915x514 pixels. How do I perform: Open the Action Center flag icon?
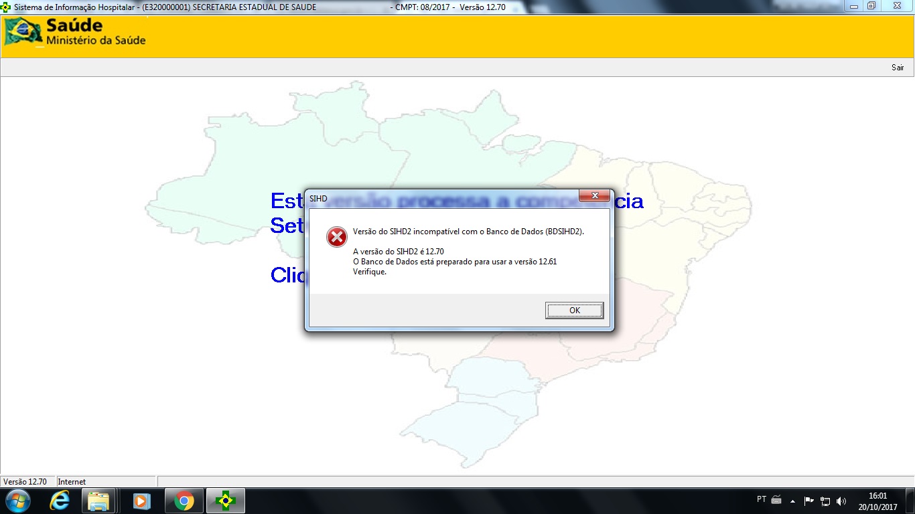click(x=808, y=501)
